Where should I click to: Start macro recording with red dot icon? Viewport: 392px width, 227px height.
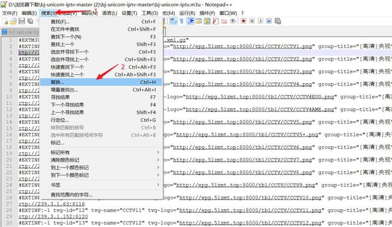click(x=244, y=21)
